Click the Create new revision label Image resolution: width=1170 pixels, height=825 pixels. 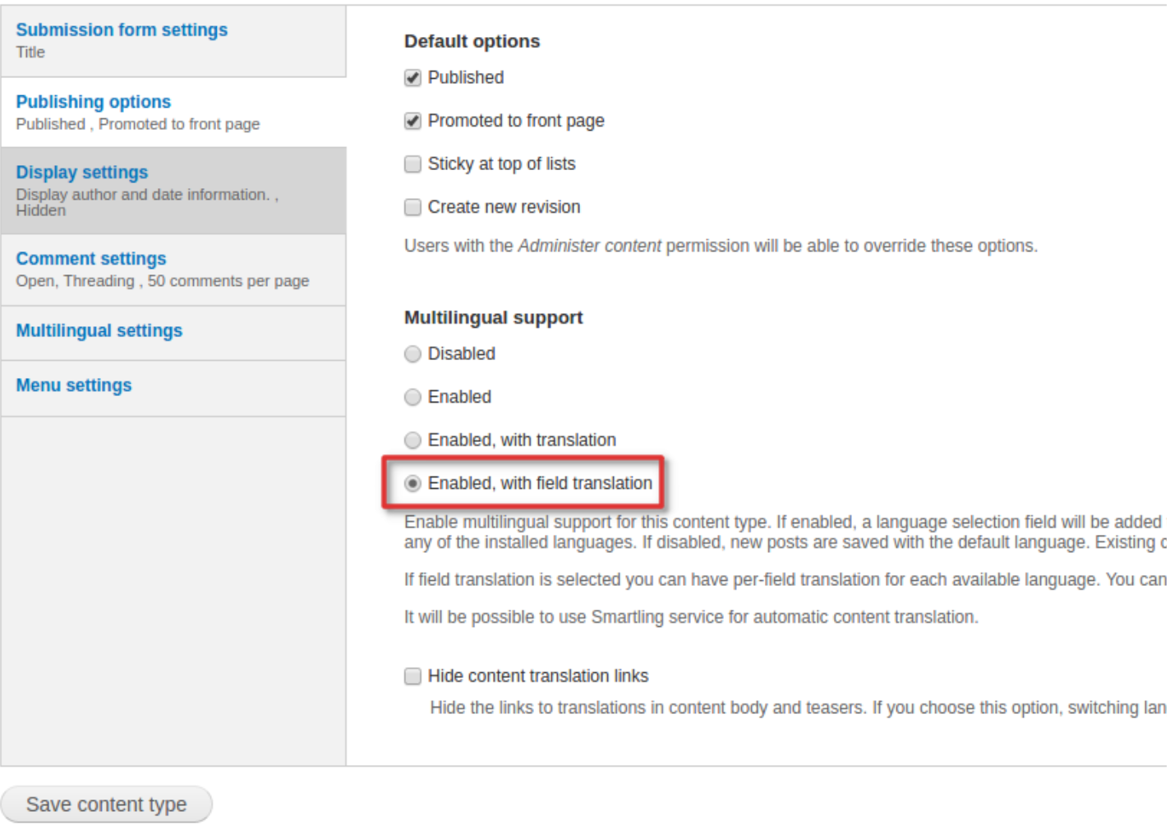(504, 207)
